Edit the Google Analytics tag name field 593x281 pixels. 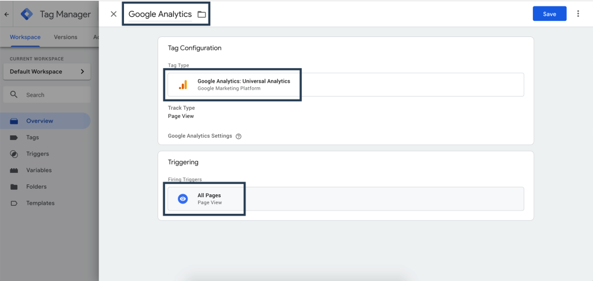160,14
